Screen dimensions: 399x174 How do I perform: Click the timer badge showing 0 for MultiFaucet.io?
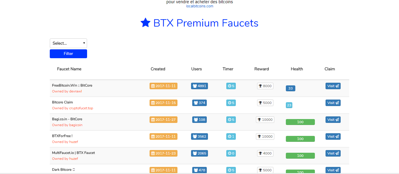tap(231, 153)
